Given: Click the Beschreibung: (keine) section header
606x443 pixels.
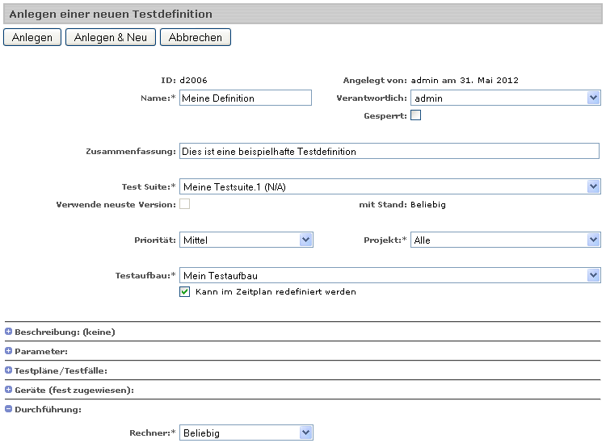Looking at the screenshot, I should pos(65,332).
